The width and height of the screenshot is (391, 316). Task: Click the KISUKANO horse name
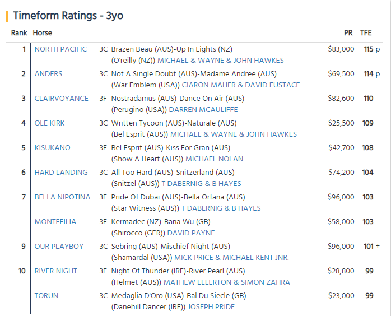pyautogui.click(x=52, y=148)
